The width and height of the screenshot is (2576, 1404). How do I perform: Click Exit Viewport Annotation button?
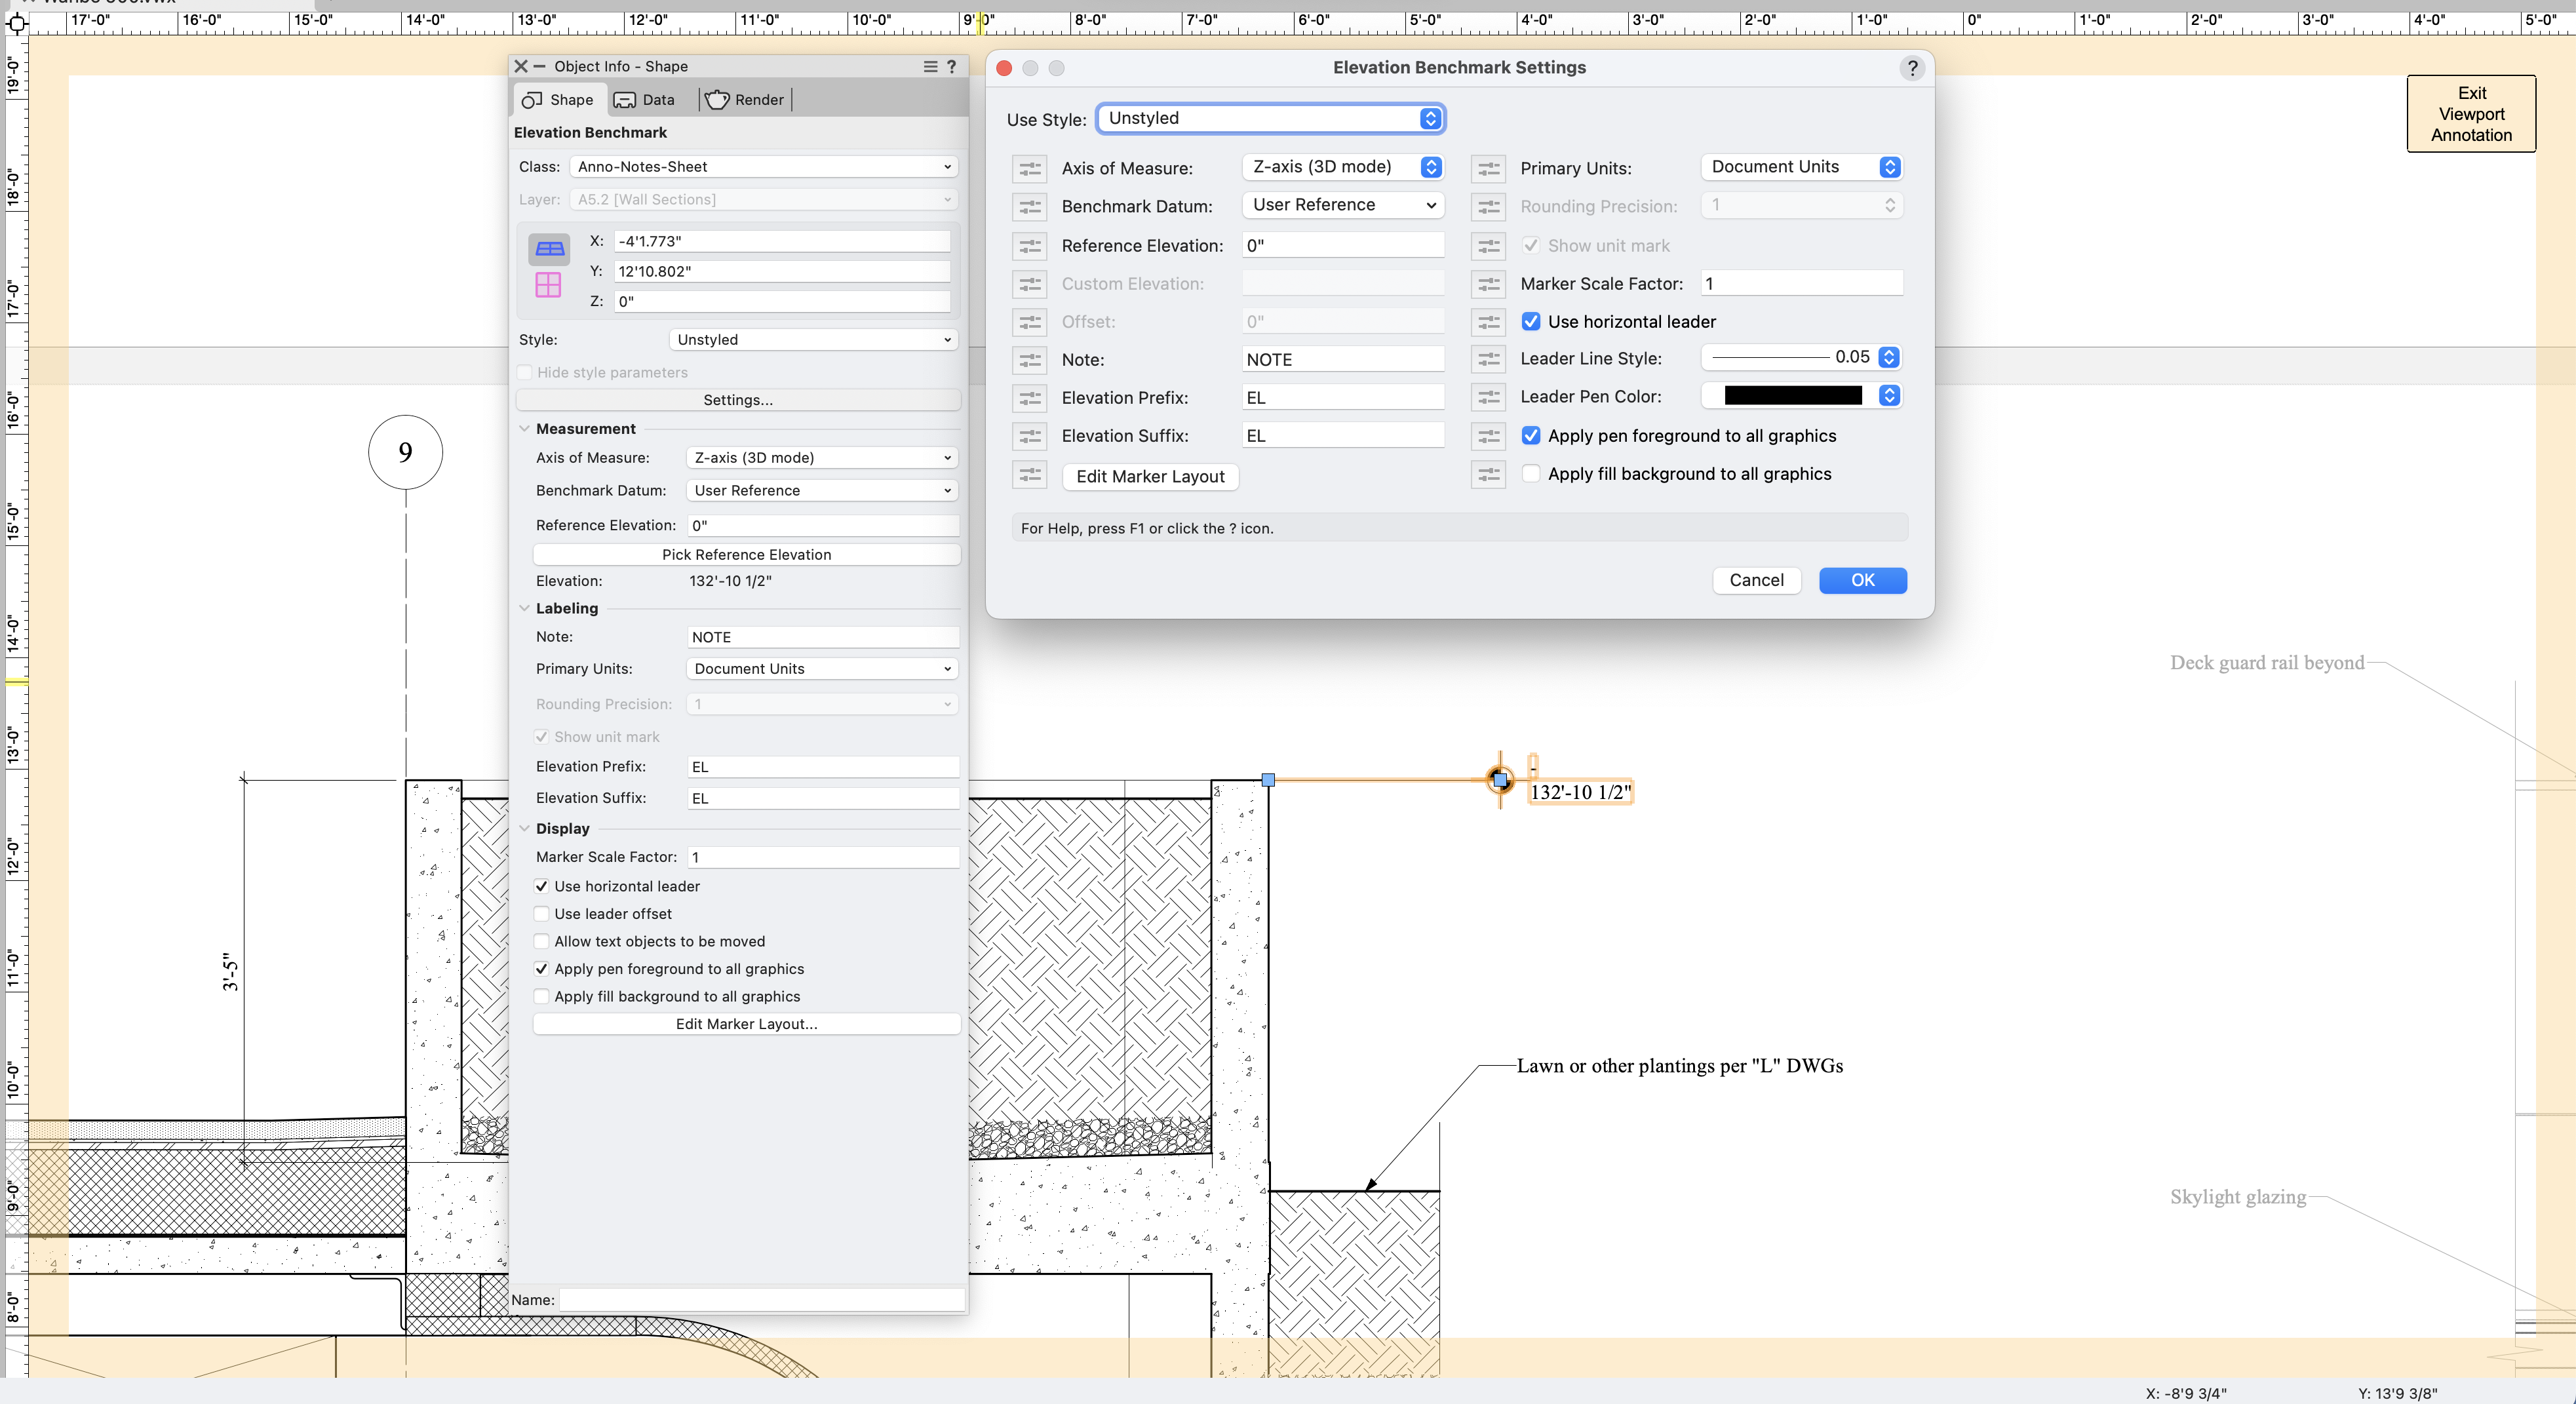[2470, 114]
